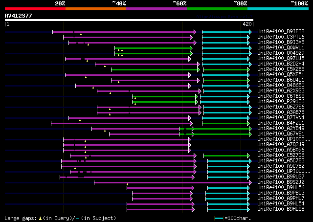Click the red 20% identity legend segment

tap(35, 9)
